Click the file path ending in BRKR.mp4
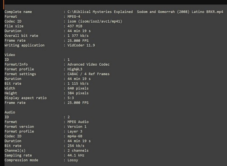This screenshot has height=166, width=227. click(x=145, y=12)
